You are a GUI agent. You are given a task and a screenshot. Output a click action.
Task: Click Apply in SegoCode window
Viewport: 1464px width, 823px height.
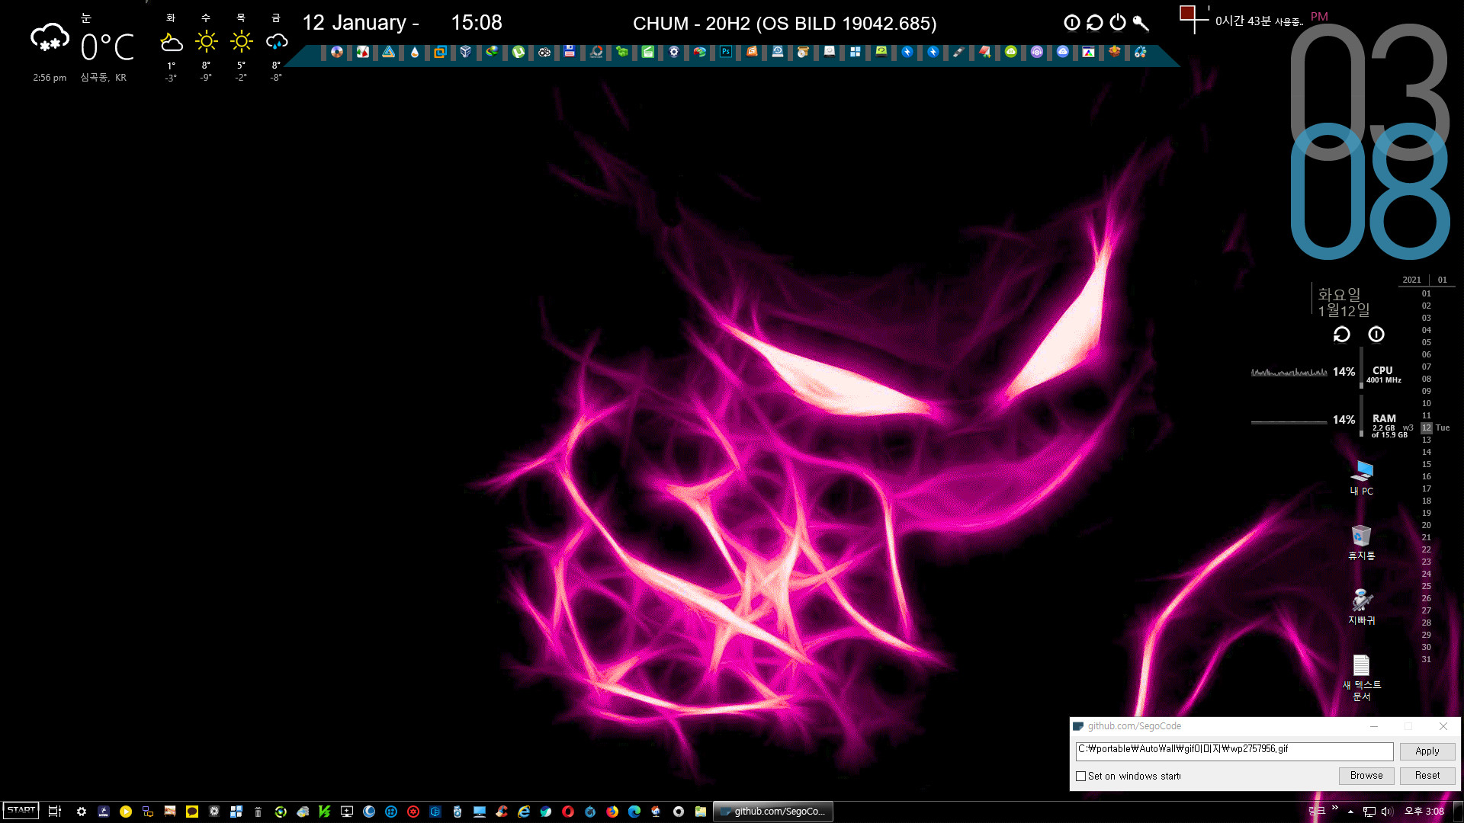[1427, 751]
